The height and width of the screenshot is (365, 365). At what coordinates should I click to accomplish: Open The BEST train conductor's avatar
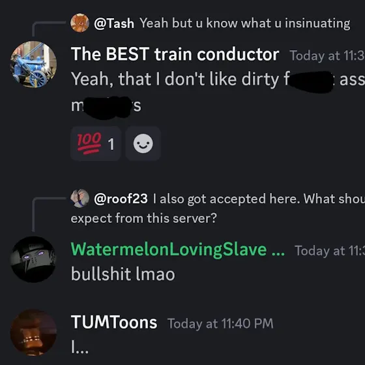tap(33, 65)
